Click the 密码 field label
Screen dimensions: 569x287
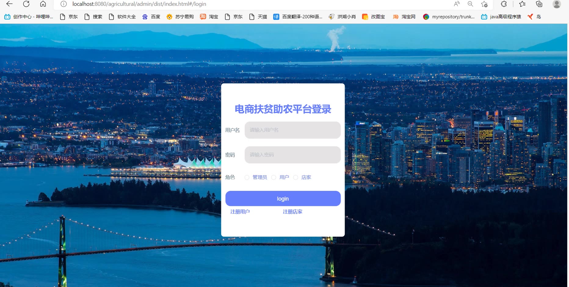230,155
